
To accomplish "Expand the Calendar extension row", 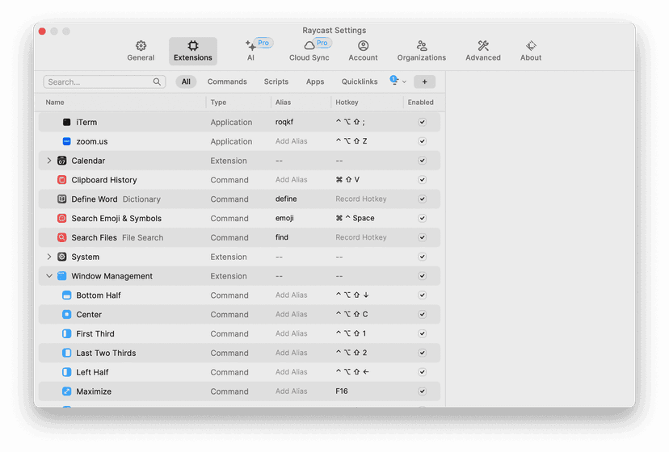I will point(49,161).
